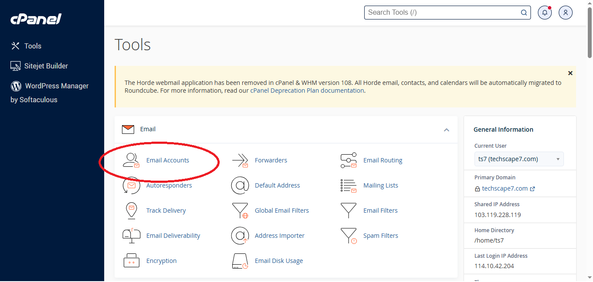Open the user account menu icon

(566, 13)
